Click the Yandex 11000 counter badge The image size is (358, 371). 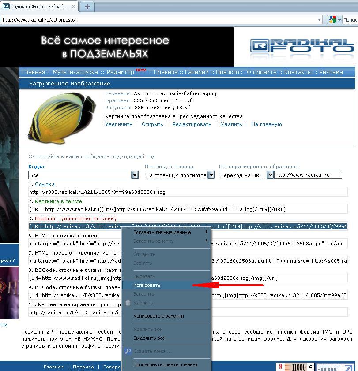[x=295, y=367]
